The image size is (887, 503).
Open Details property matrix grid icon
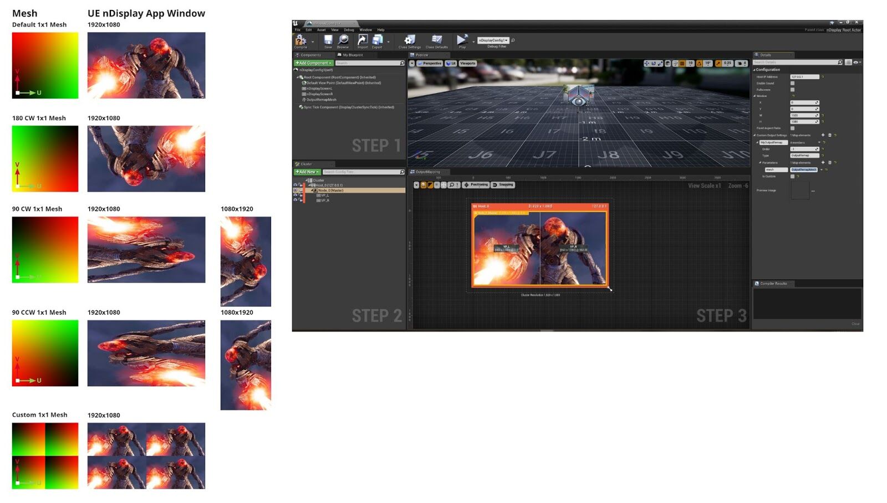pos(848,62)
